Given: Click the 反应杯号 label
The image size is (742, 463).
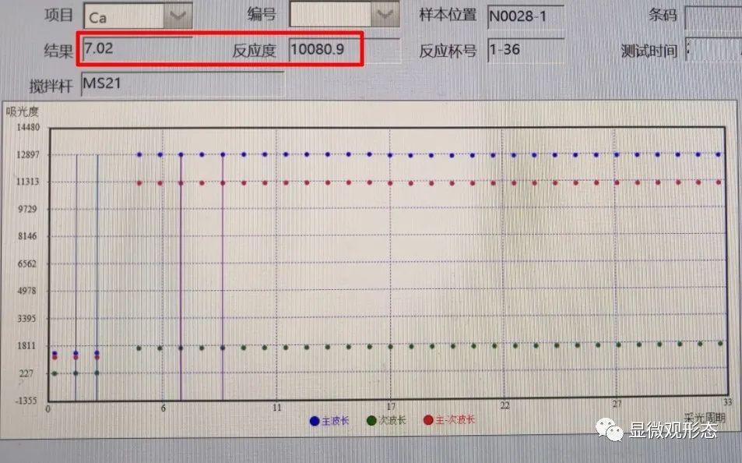Looking at the screenshot, I should click(x=448, y=51).
